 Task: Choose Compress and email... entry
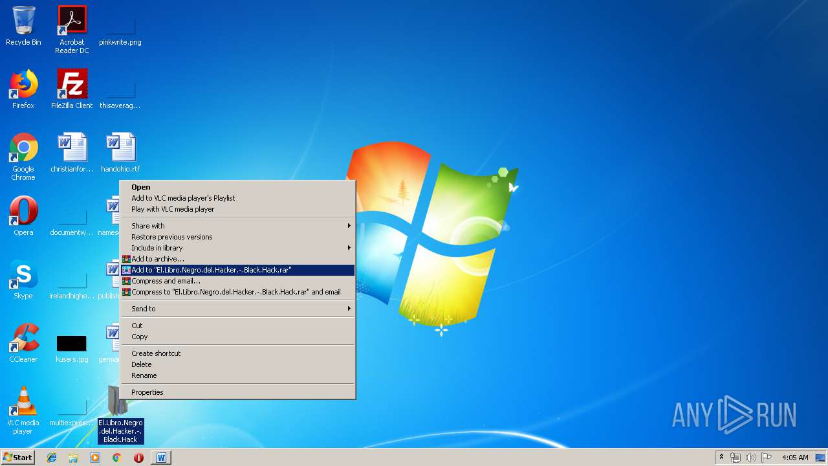pyautogui.click(x=238, y=281)
